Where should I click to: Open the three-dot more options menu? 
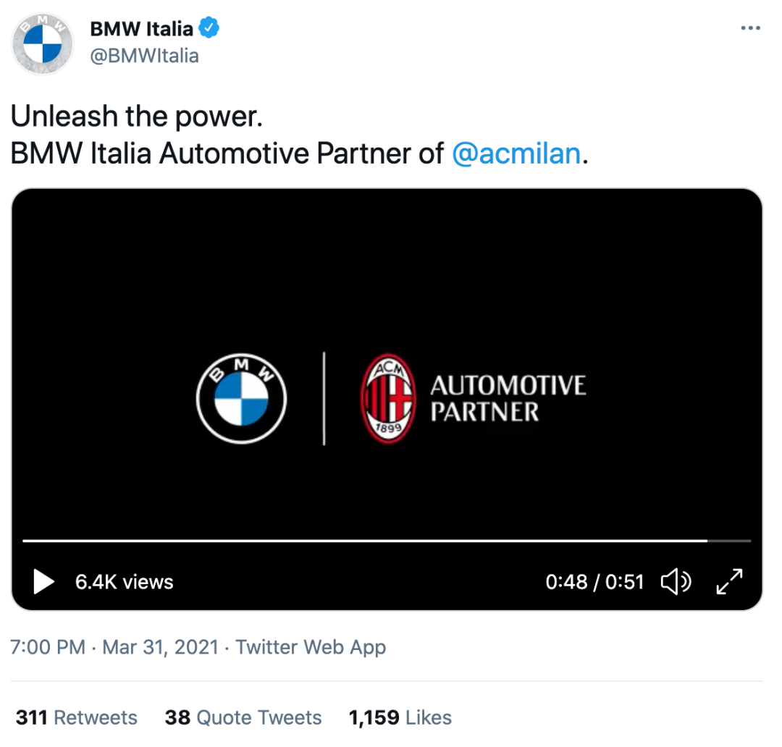pos(750,28)
